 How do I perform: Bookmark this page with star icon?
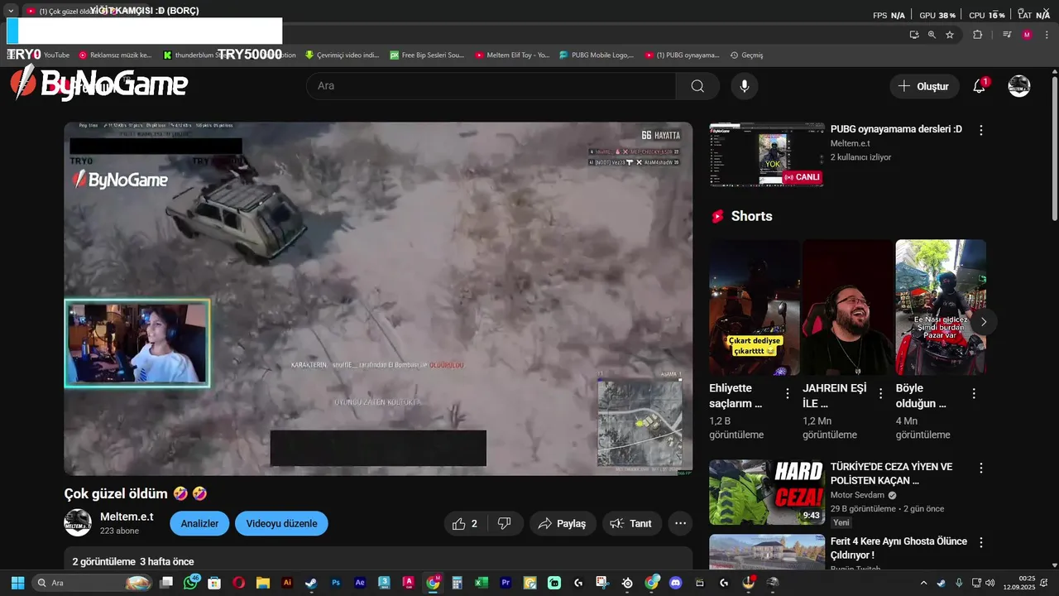click(x=950, y=35)
